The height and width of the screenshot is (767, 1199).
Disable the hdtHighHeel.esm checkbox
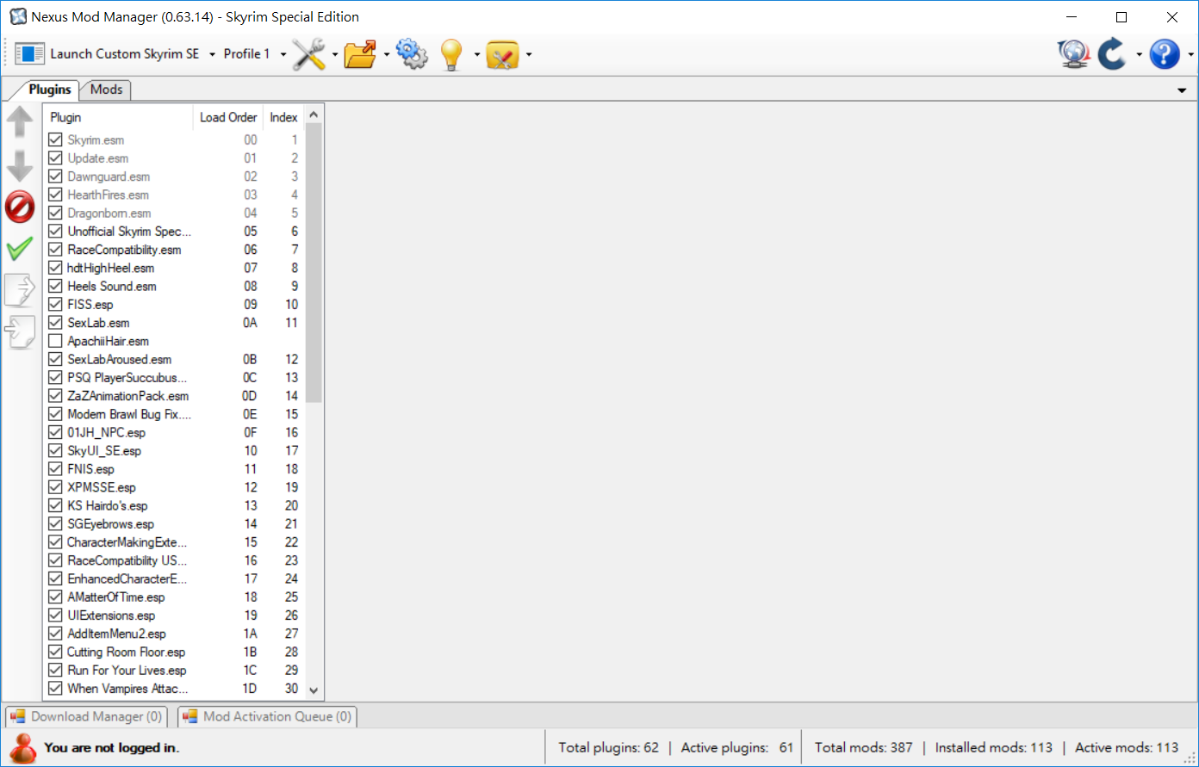point(55,268)
